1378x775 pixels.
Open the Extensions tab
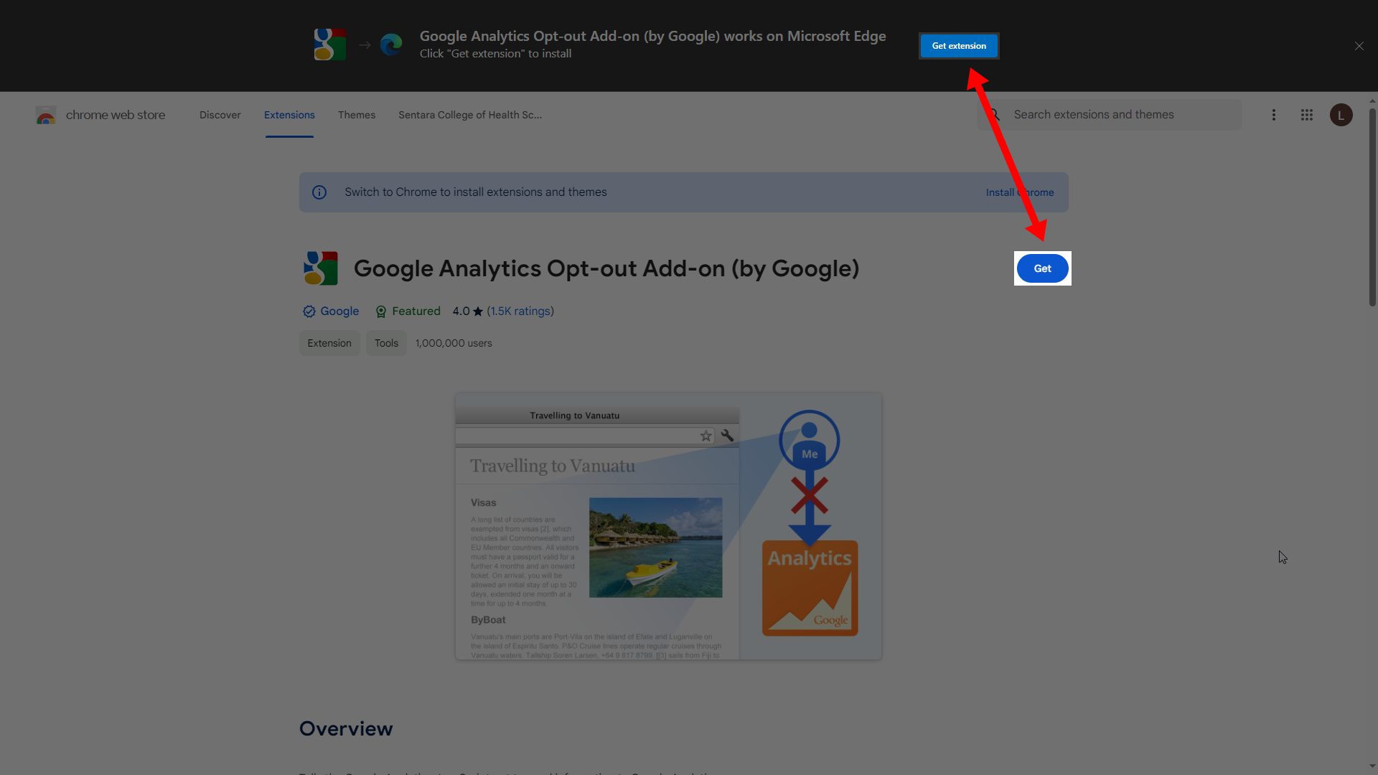[x=289, y=115]
